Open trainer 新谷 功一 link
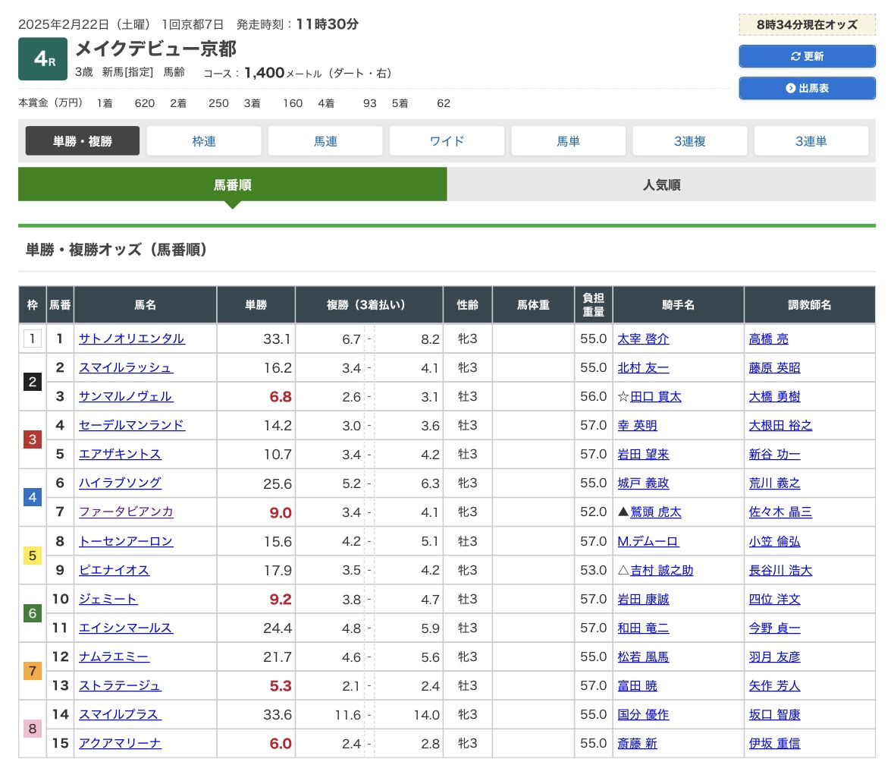 pos(774,455)
